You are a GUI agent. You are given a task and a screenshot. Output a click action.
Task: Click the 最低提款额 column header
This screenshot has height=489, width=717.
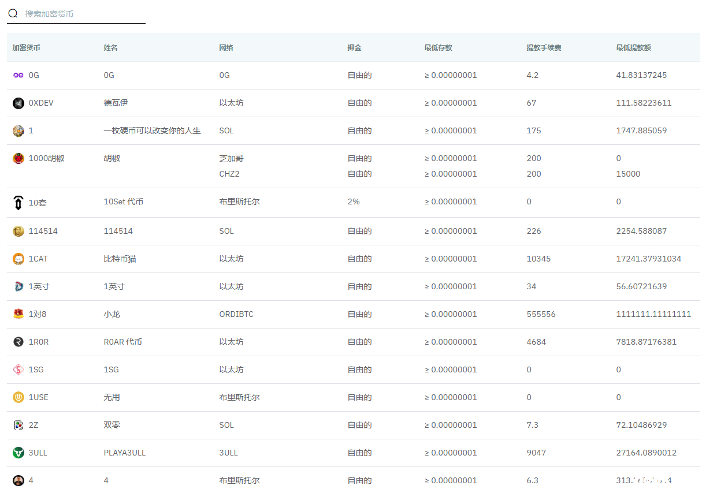633,47
